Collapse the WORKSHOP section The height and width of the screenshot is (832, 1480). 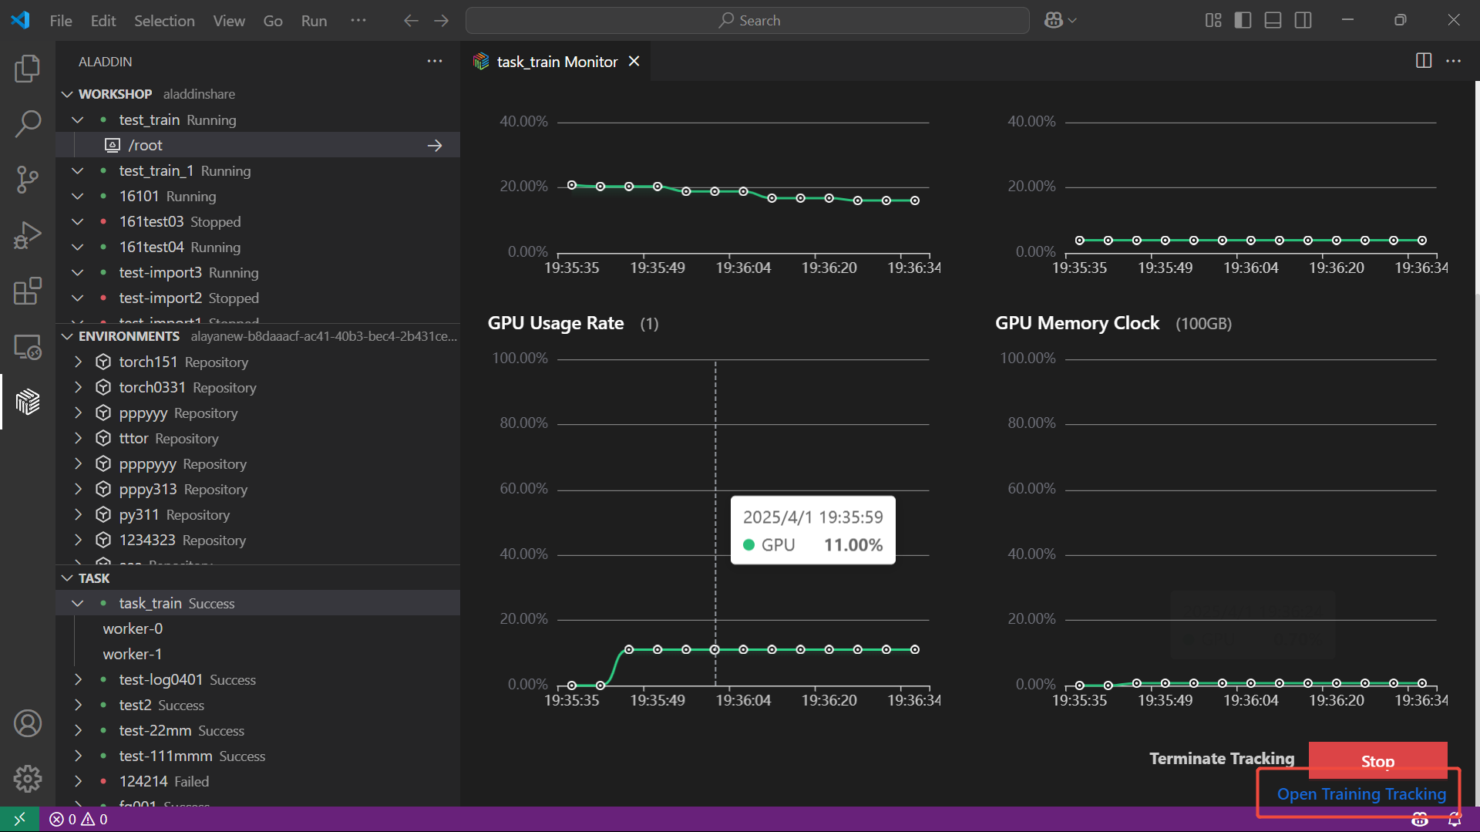coord(68,94)
